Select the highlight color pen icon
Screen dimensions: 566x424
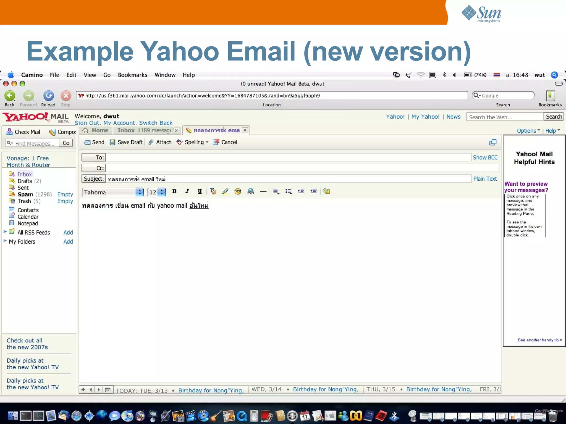tap(225, 191)
